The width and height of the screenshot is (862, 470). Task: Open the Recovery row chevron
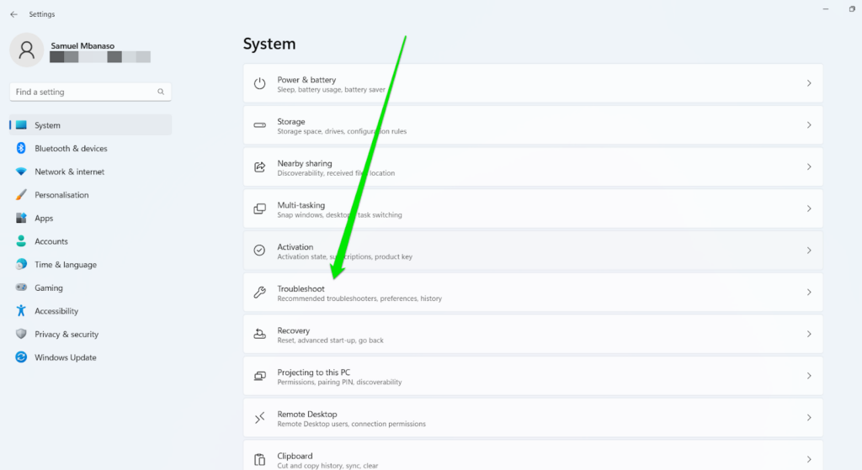click(809, 334)
